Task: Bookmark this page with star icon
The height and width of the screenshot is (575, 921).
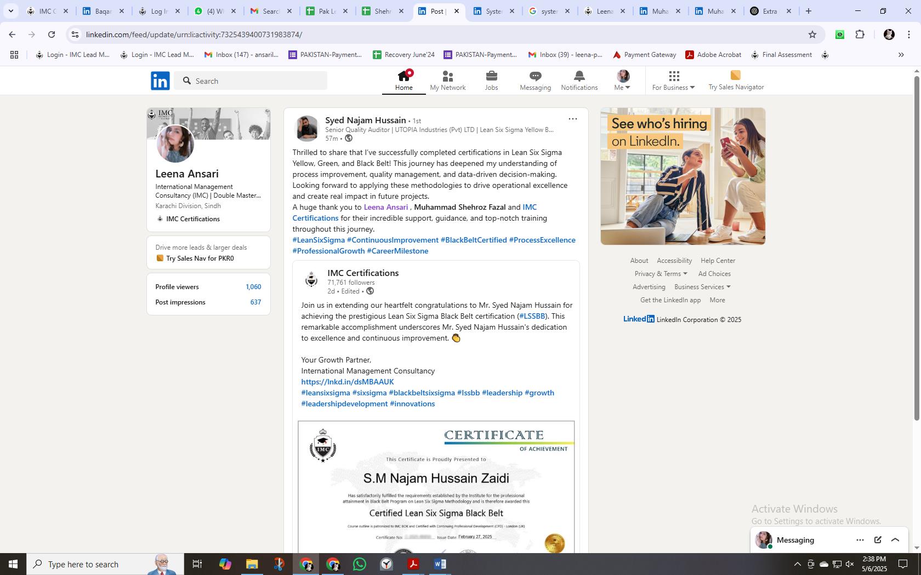Action: tap(812, 34)
